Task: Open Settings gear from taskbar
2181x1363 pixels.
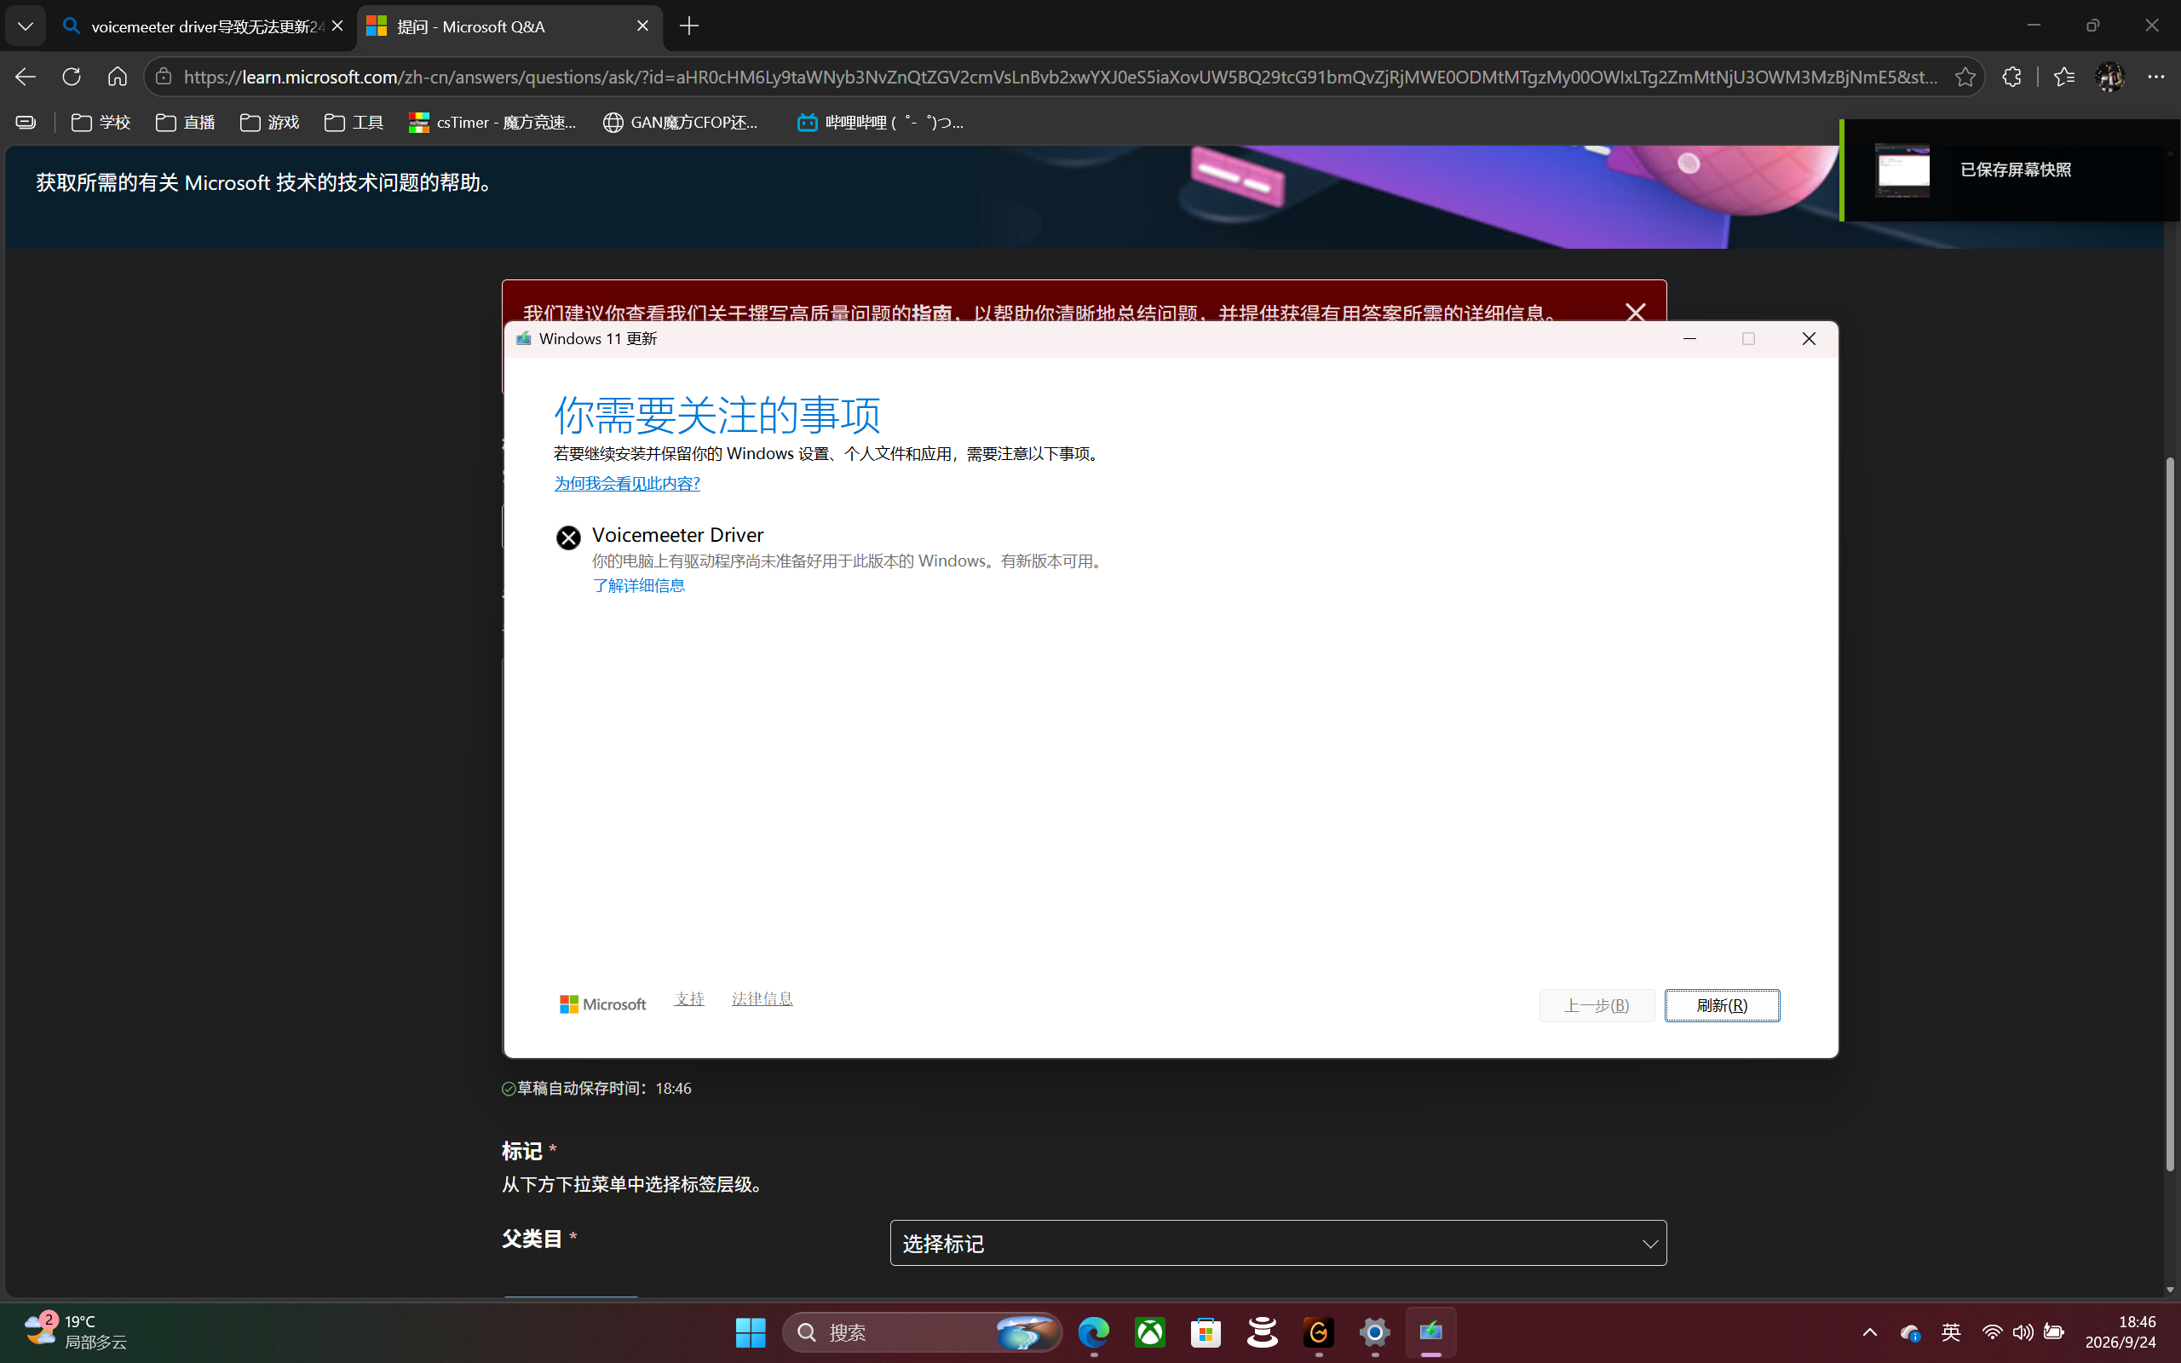Action: click(x=1374, y=1332)
